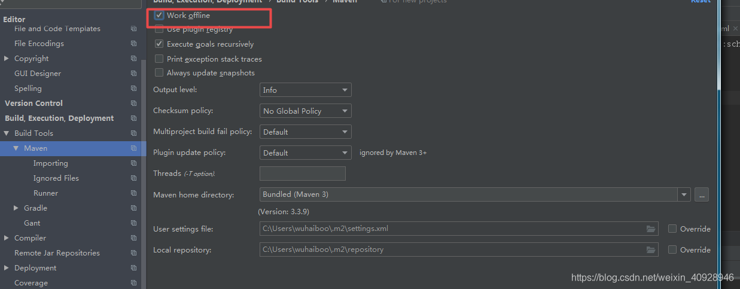Screen dimensions: 740x289
Task: Click 'ignored by Maven 3+' note
Action: point(393,153)
